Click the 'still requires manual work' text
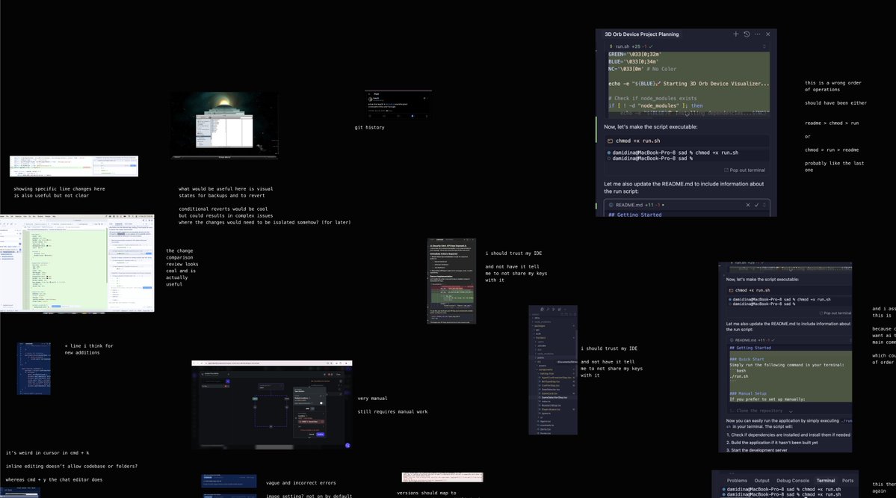The image size is (896, 498). click(392, 412)
